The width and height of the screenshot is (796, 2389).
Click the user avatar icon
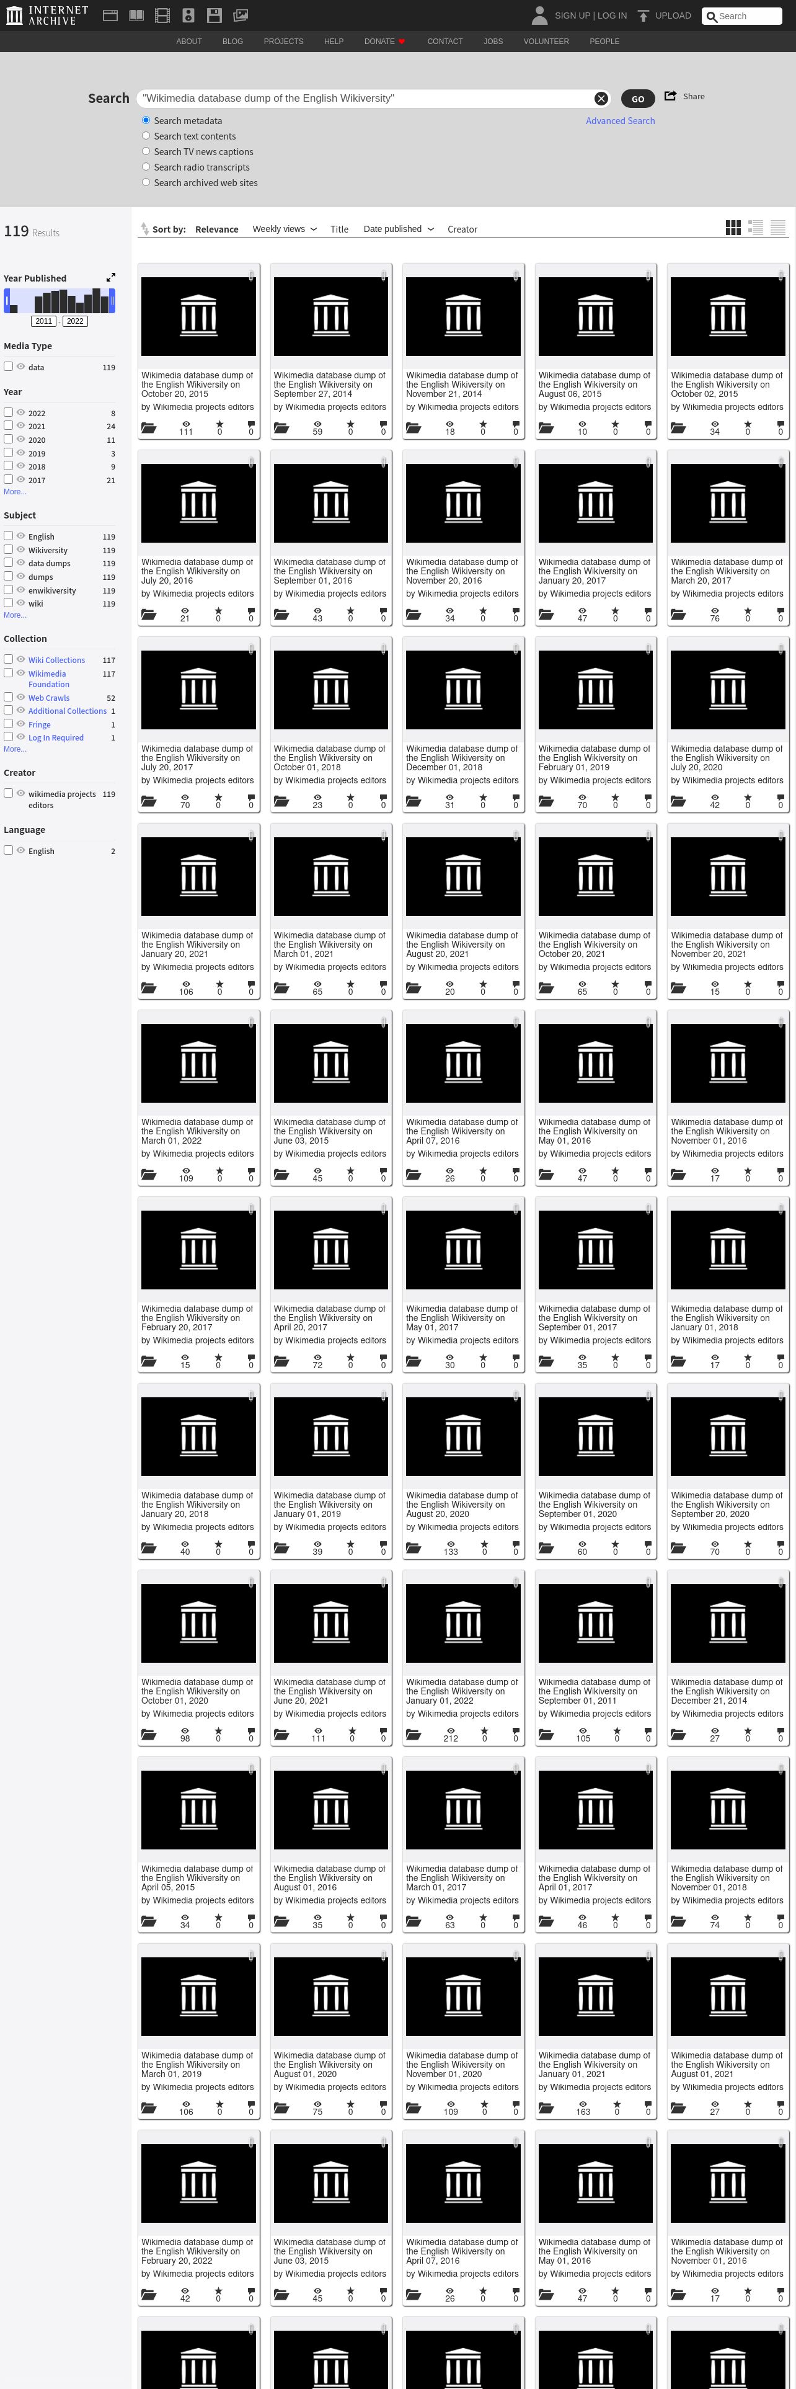pyautogui.click(x=539, y=15)
